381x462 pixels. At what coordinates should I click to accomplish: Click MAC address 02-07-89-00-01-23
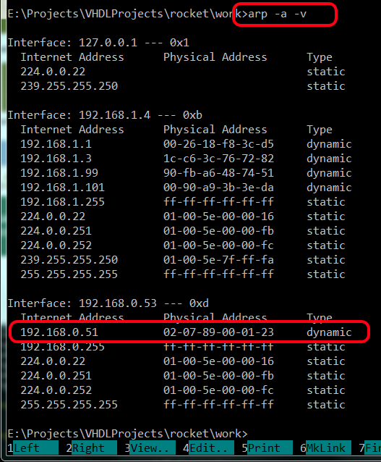[x=218, y=332]
